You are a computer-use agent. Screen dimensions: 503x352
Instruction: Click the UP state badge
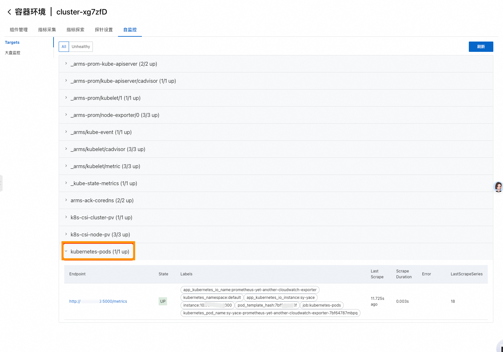(163, 301)
